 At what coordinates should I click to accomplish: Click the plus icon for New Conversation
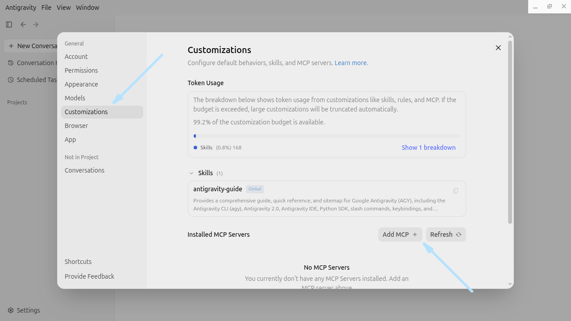11,46
